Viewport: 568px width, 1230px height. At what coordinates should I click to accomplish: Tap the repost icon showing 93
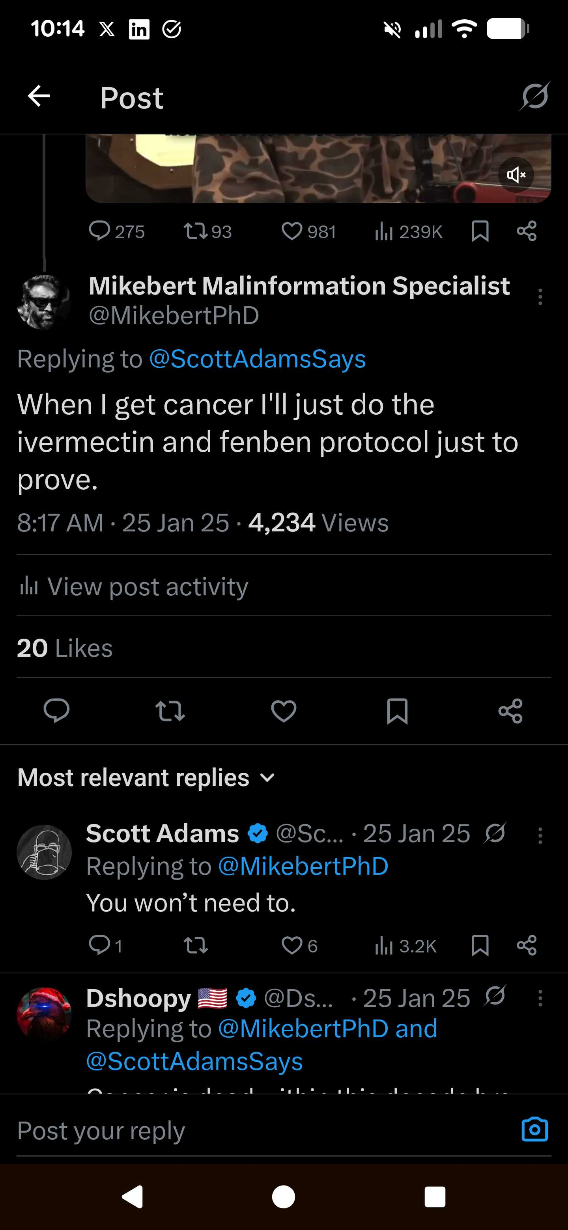coord(207,231)
